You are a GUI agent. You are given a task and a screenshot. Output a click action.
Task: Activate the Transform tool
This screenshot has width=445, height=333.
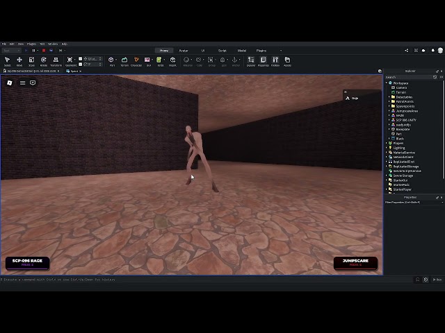[x=56, y=62]
